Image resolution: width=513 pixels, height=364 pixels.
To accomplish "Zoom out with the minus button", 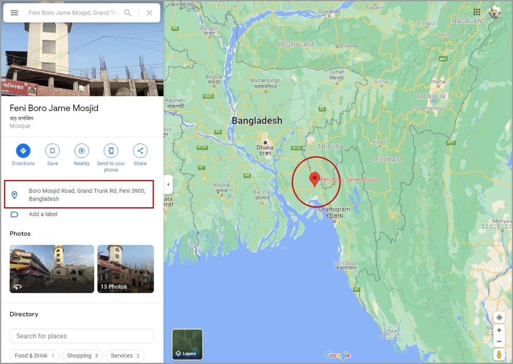I will (499, 342).
